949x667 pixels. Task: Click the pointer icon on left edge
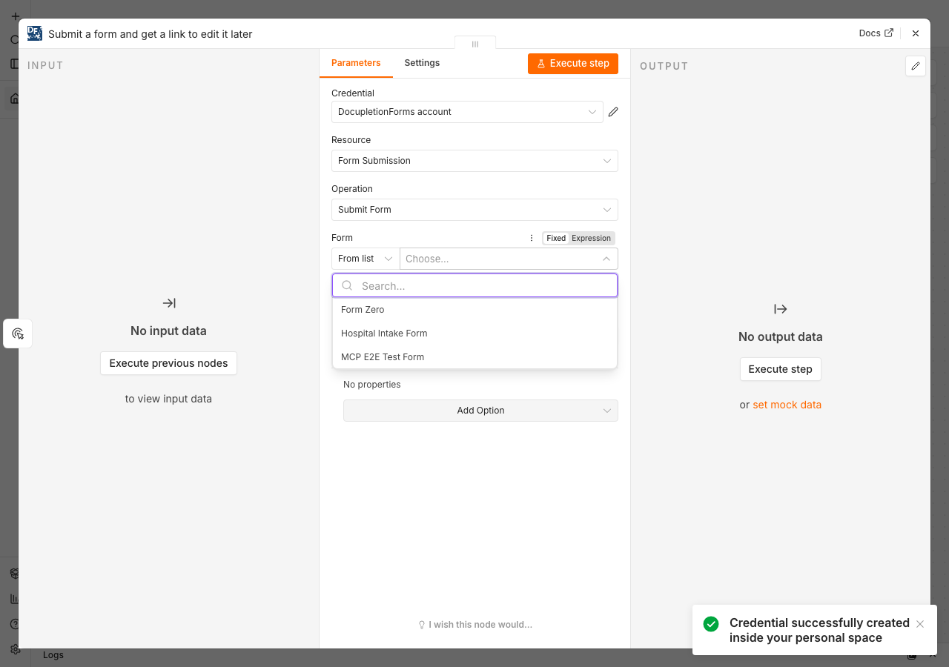[18, 333]
